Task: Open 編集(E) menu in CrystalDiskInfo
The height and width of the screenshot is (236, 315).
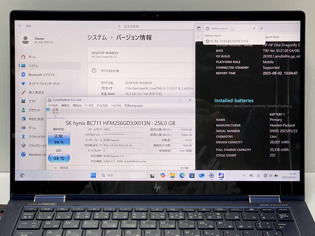Action: 66,106
